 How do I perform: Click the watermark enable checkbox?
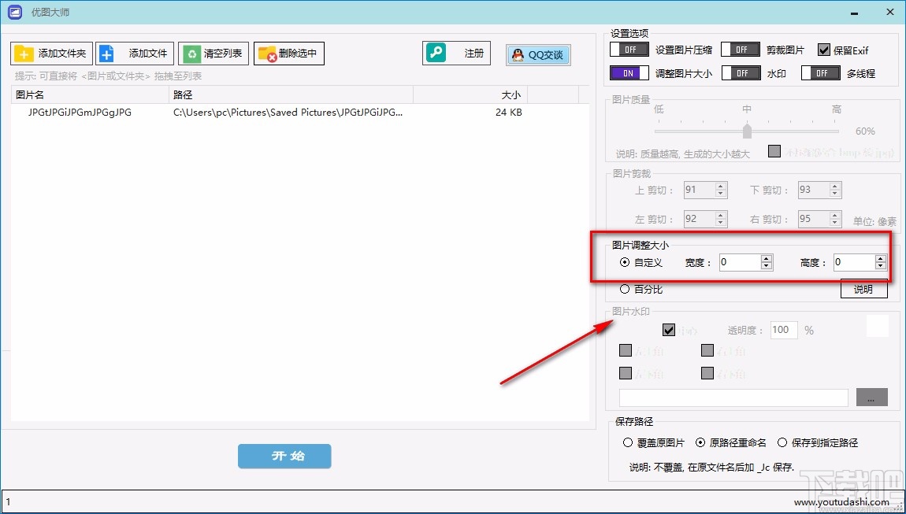(x=669, y=330)
